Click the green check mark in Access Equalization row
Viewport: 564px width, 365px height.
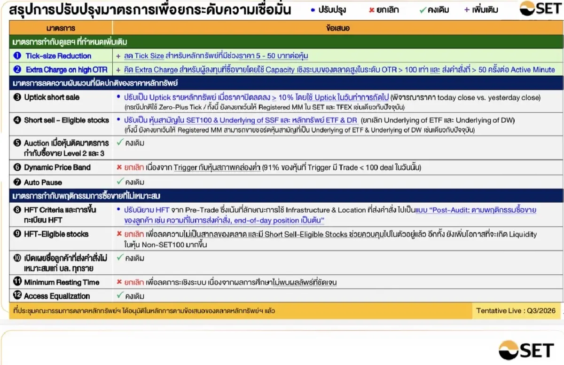(120, 295)
